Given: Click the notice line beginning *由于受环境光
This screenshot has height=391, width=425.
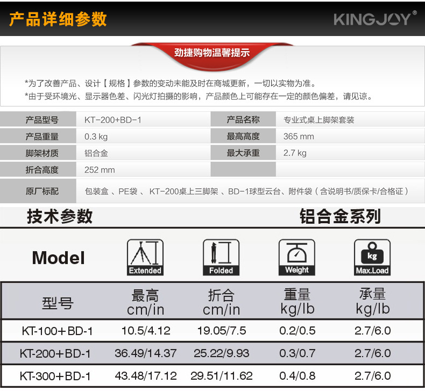Looking at the screenshot, I should pos(199,96).
